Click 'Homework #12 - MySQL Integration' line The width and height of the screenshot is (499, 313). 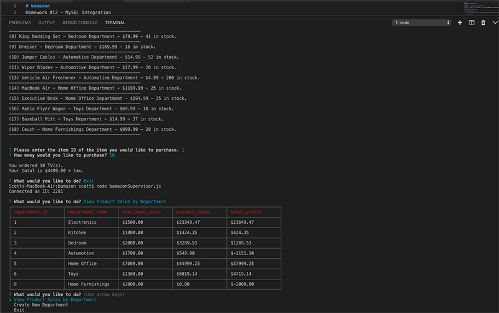click(x=68, y=12)
